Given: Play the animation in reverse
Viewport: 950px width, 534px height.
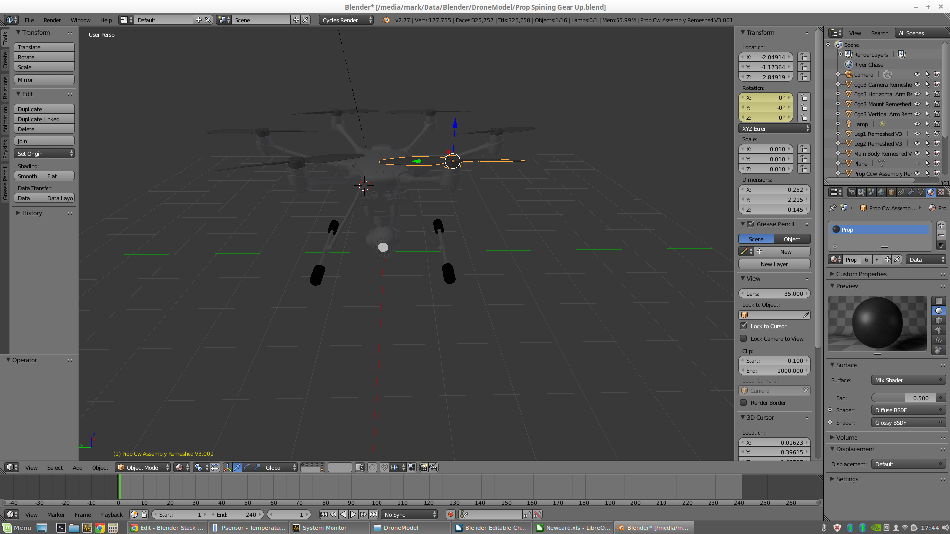Looking at the screenshot, I should click(x=343, y=514).
